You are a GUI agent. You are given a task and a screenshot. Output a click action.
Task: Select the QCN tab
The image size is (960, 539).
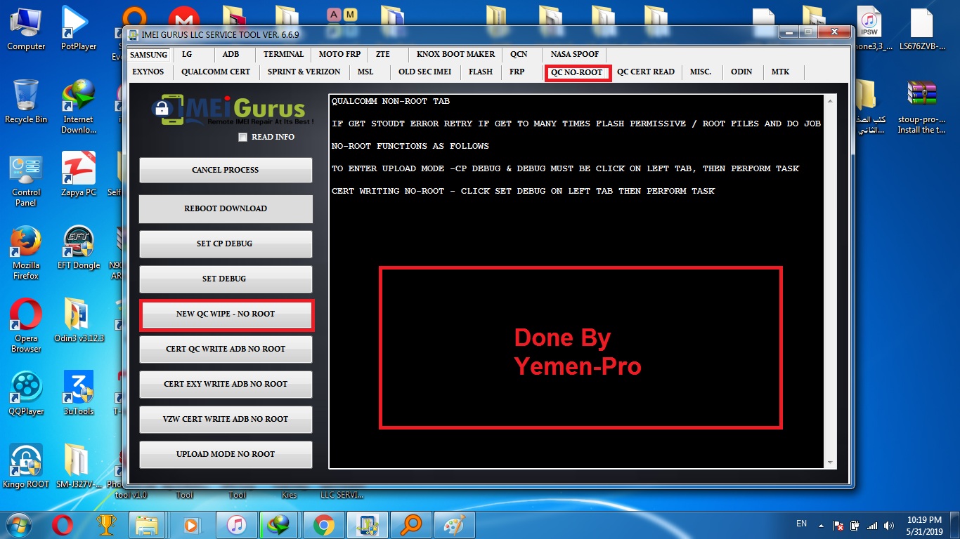(519, 54)
